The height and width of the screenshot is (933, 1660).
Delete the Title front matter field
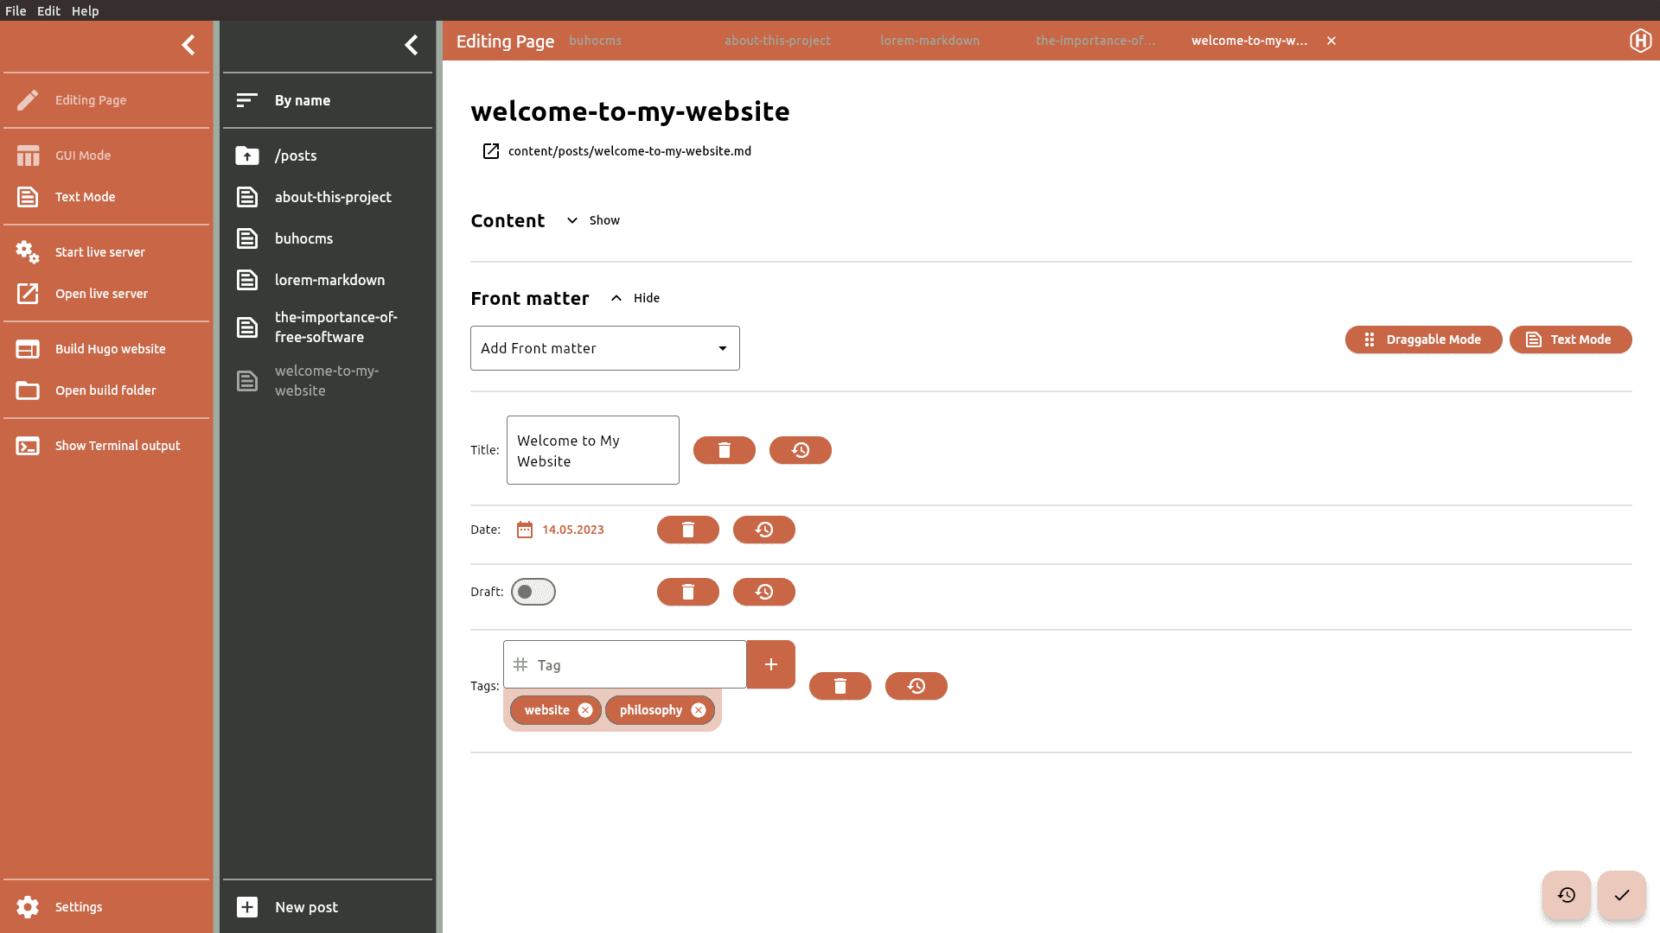[x=724, y=450]
